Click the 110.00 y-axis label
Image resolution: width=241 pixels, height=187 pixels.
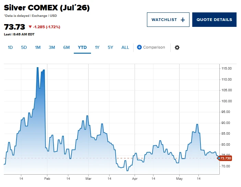pyautogui.click(x=227, y=80)
